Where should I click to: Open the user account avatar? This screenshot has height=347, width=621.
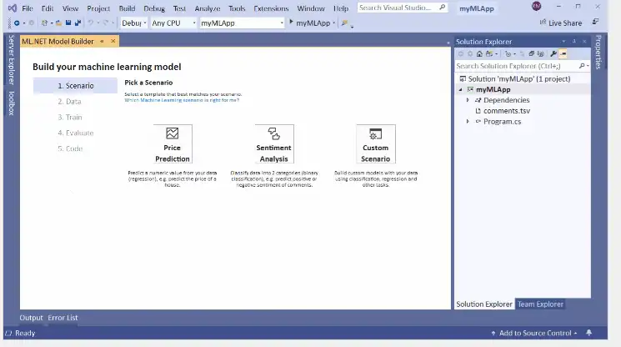click(536, 6)
